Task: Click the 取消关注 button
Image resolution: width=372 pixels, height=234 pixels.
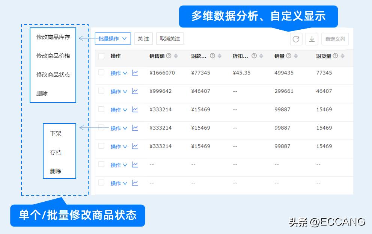Action: [x=170, y=39]
